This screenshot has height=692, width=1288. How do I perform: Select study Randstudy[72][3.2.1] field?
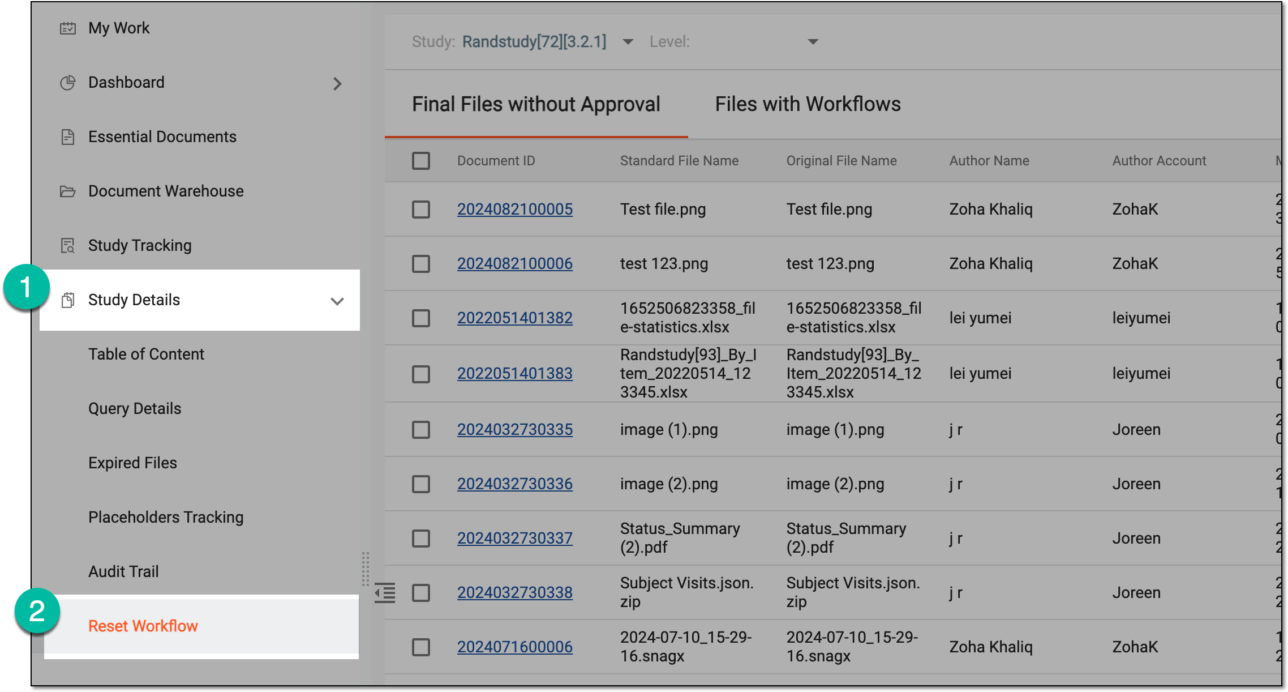(534, 42)
